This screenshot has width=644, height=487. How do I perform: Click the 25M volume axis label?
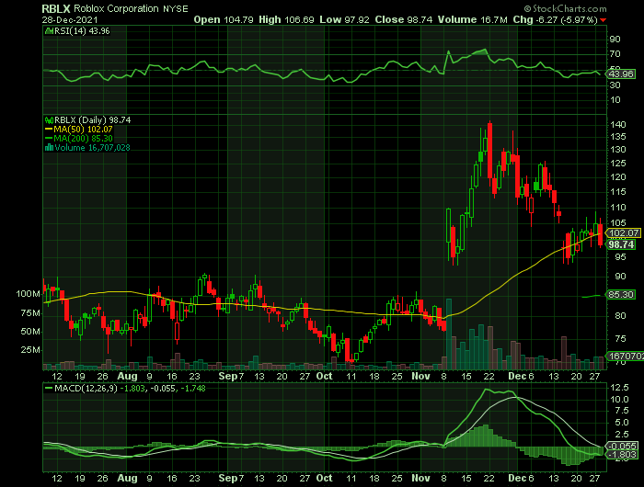click(x=30, y=350)
